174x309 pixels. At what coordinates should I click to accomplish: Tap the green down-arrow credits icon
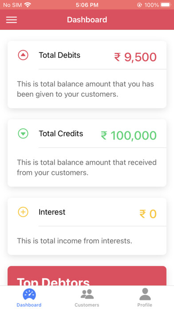point(23,134)
